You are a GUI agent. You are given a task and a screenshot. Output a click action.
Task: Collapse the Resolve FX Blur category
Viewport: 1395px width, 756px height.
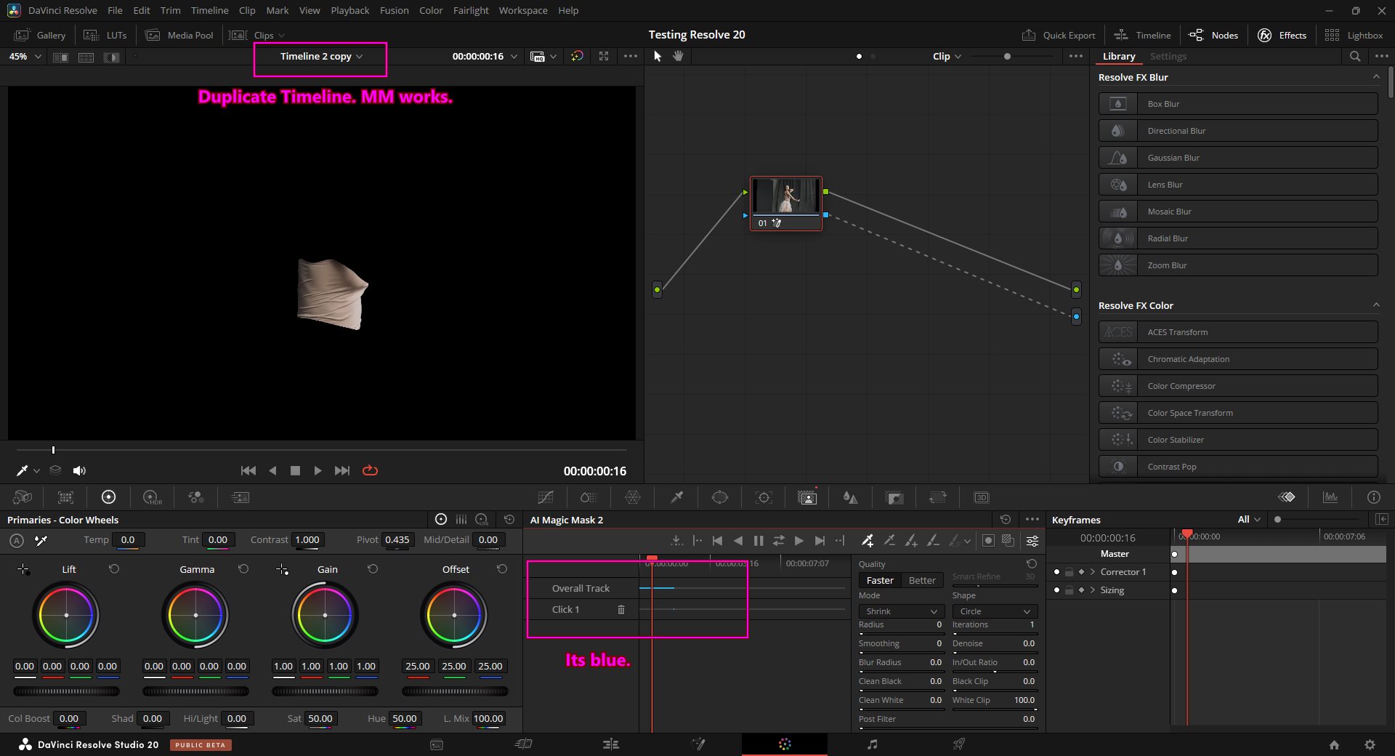tap(1375, 77)
